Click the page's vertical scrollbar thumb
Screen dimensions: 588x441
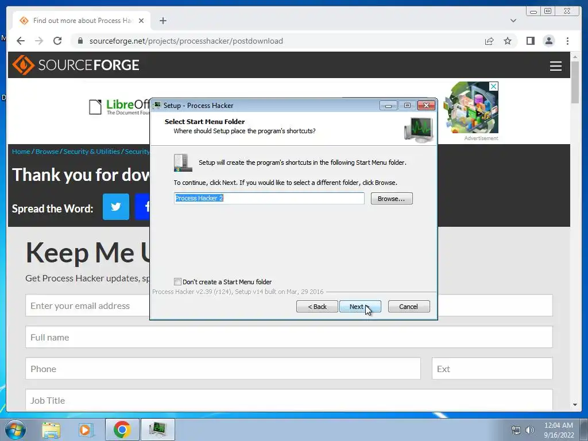click(x=575, y=82)
